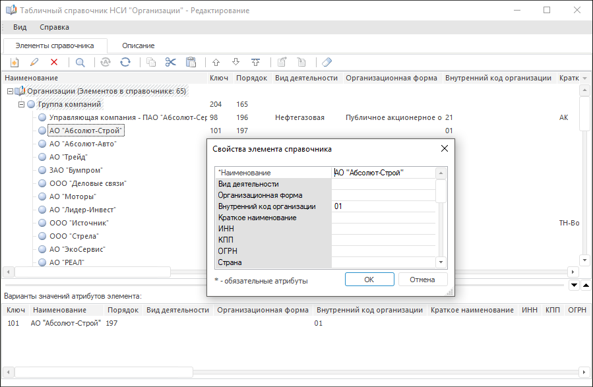This screenshot has height=387, width=593.
Task: Click the eraser icon in toolbar
Action: 327,62
